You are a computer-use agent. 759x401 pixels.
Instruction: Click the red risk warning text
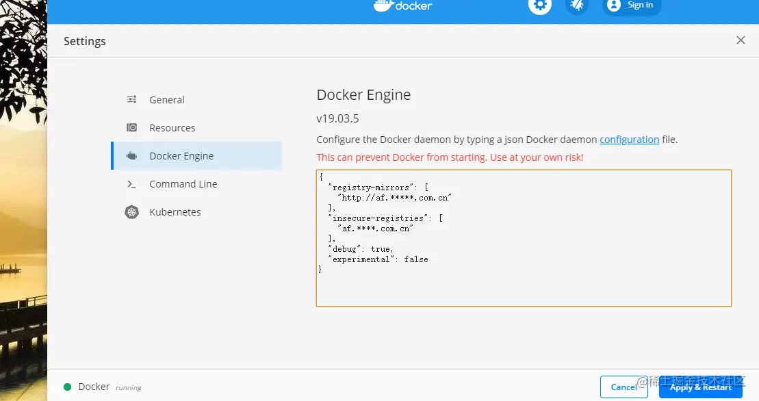[x=450, y=157]
